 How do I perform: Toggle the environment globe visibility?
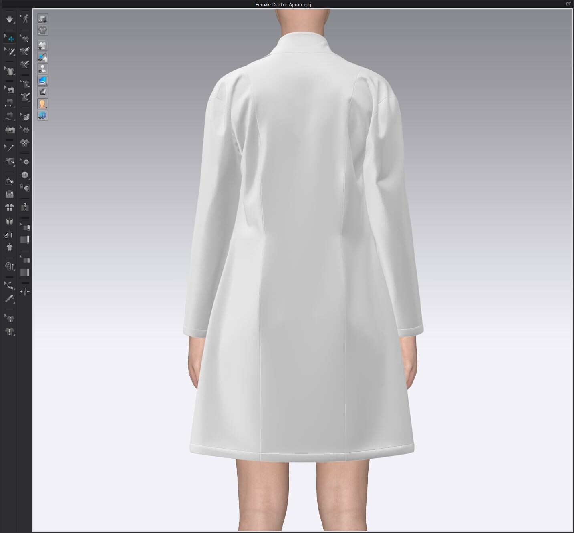[42, 116]
